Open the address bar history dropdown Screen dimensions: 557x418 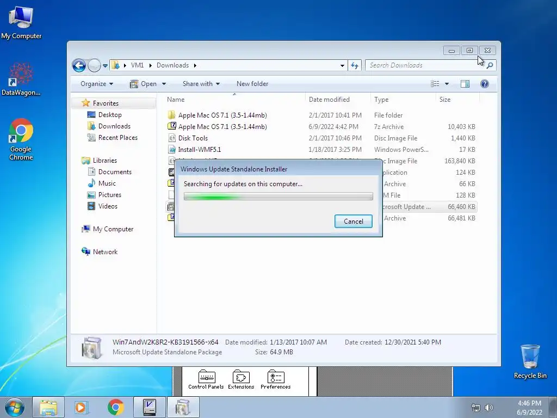[x=342, y=65]
